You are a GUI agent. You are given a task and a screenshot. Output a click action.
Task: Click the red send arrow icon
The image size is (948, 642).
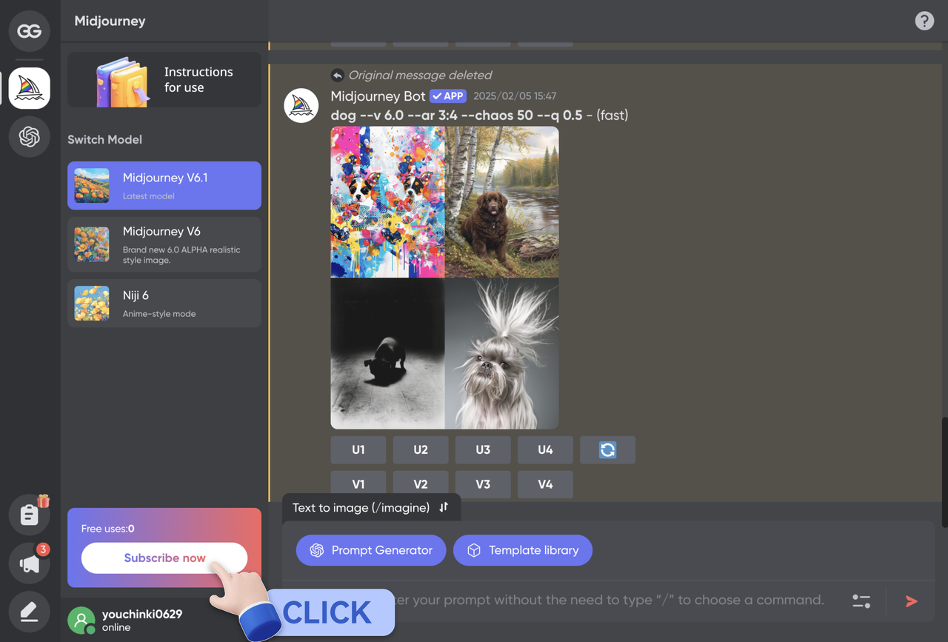point(912,601)
